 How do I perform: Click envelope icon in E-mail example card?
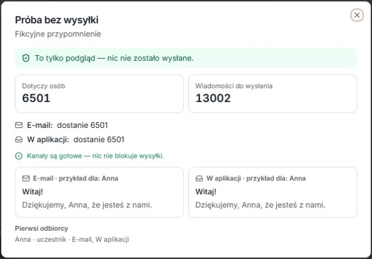pos(26,178)
